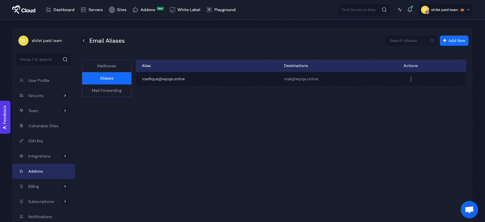Viewport: 485px width, 222px height.
Task: Click the back arrow beside Email Aliases
Action: point(84,41)
